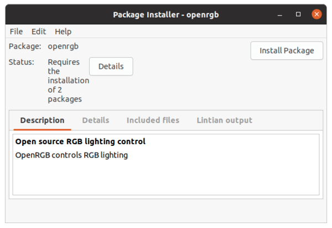Maximize the Package Installer window
This screenshot has width=332, height=228.
(298, 14)
